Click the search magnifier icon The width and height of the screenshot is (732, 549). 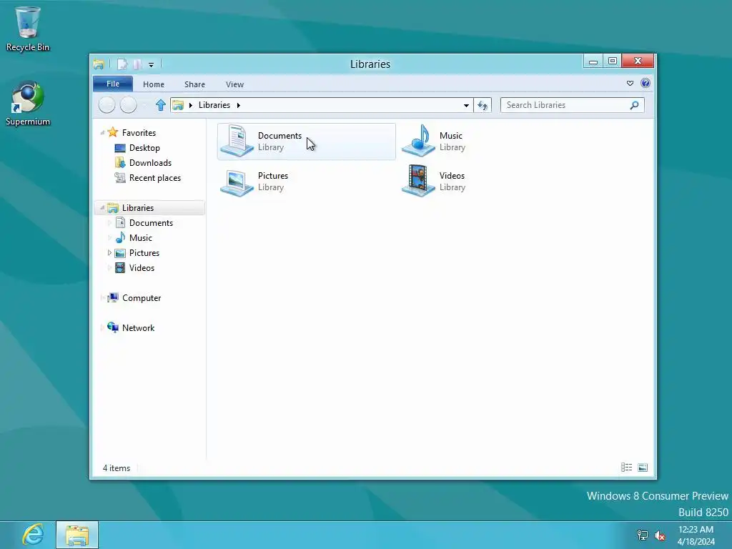tap(634, 105)
